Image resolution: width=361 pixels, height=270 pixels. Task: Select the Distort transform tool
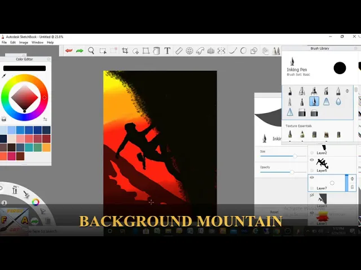coord(146,51)
